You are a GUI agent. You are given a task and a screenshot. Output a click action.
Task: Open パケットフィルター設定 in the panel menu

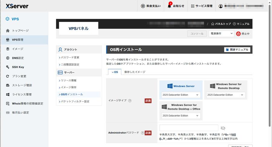75,102
